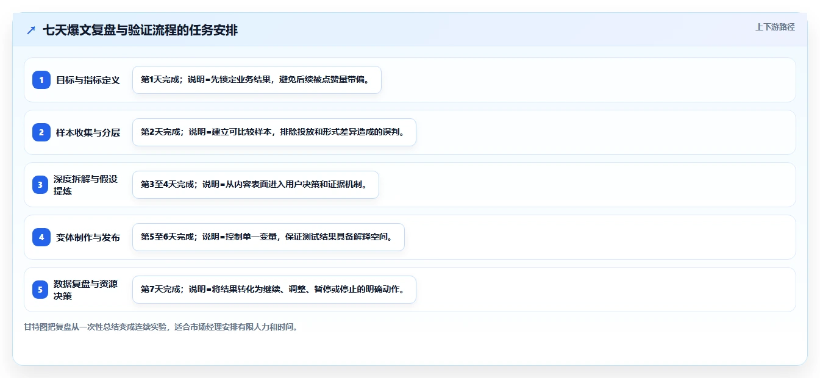Click the arrow icon beside the title
The width and height of the screenshot is (820, 378).
31,30
